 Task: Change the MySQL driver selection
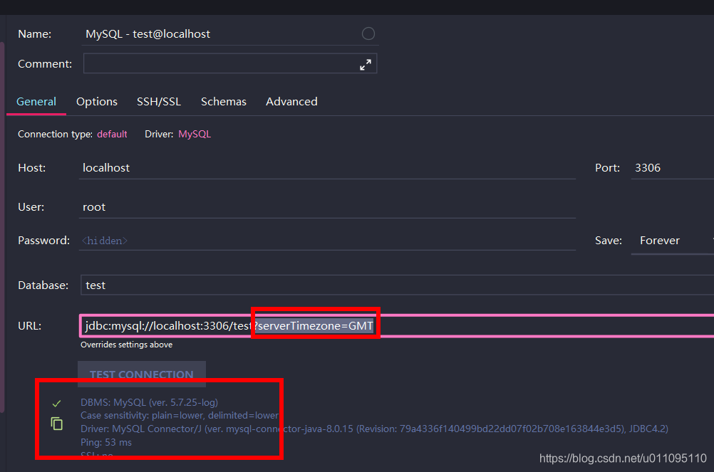[x=194, y=134]
